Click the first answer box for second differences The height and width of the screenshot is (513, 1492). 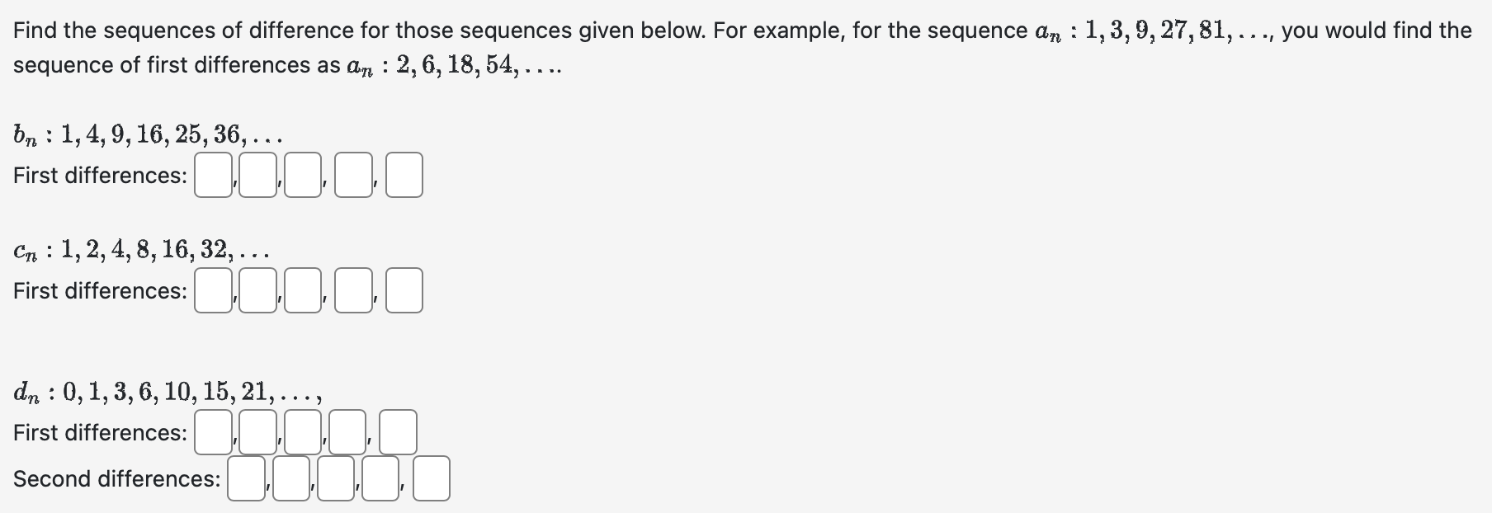246,478
